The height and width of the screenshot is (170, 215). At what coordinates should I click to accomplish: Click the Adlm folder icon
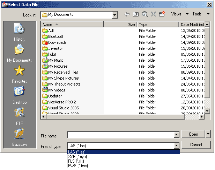45,30
